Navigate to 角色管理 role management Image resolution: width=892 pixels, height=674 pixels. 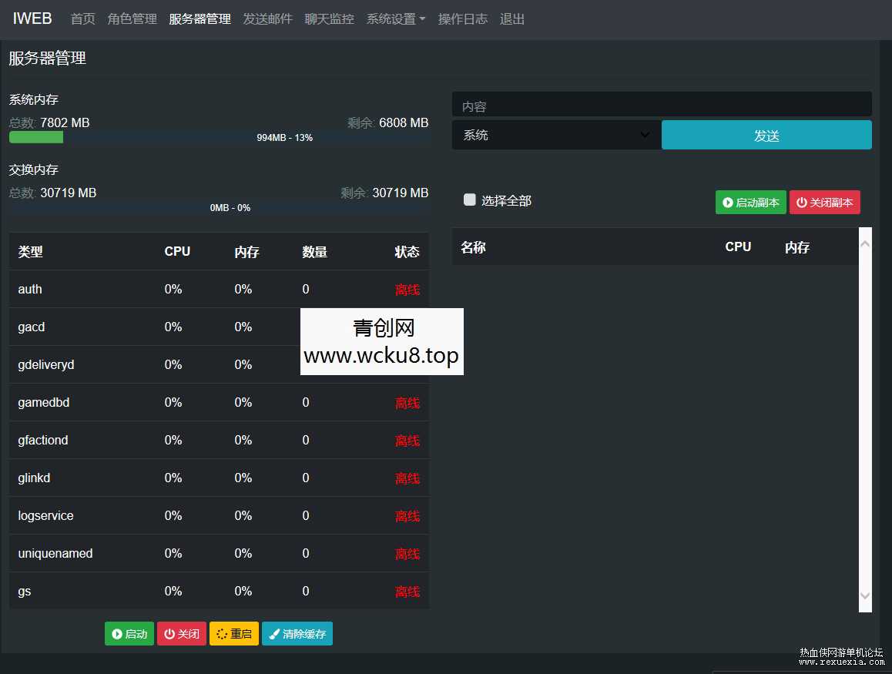click(131, 18)
